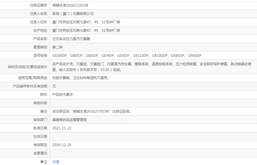The width and height of the screenshot is (257, 165).
Task: Click the 附件 label
Action: pos(44,95)
